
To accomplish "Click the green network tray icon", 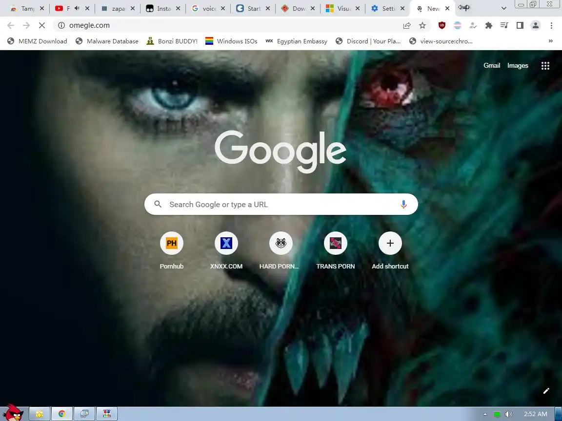I will [x=497, y=414].
